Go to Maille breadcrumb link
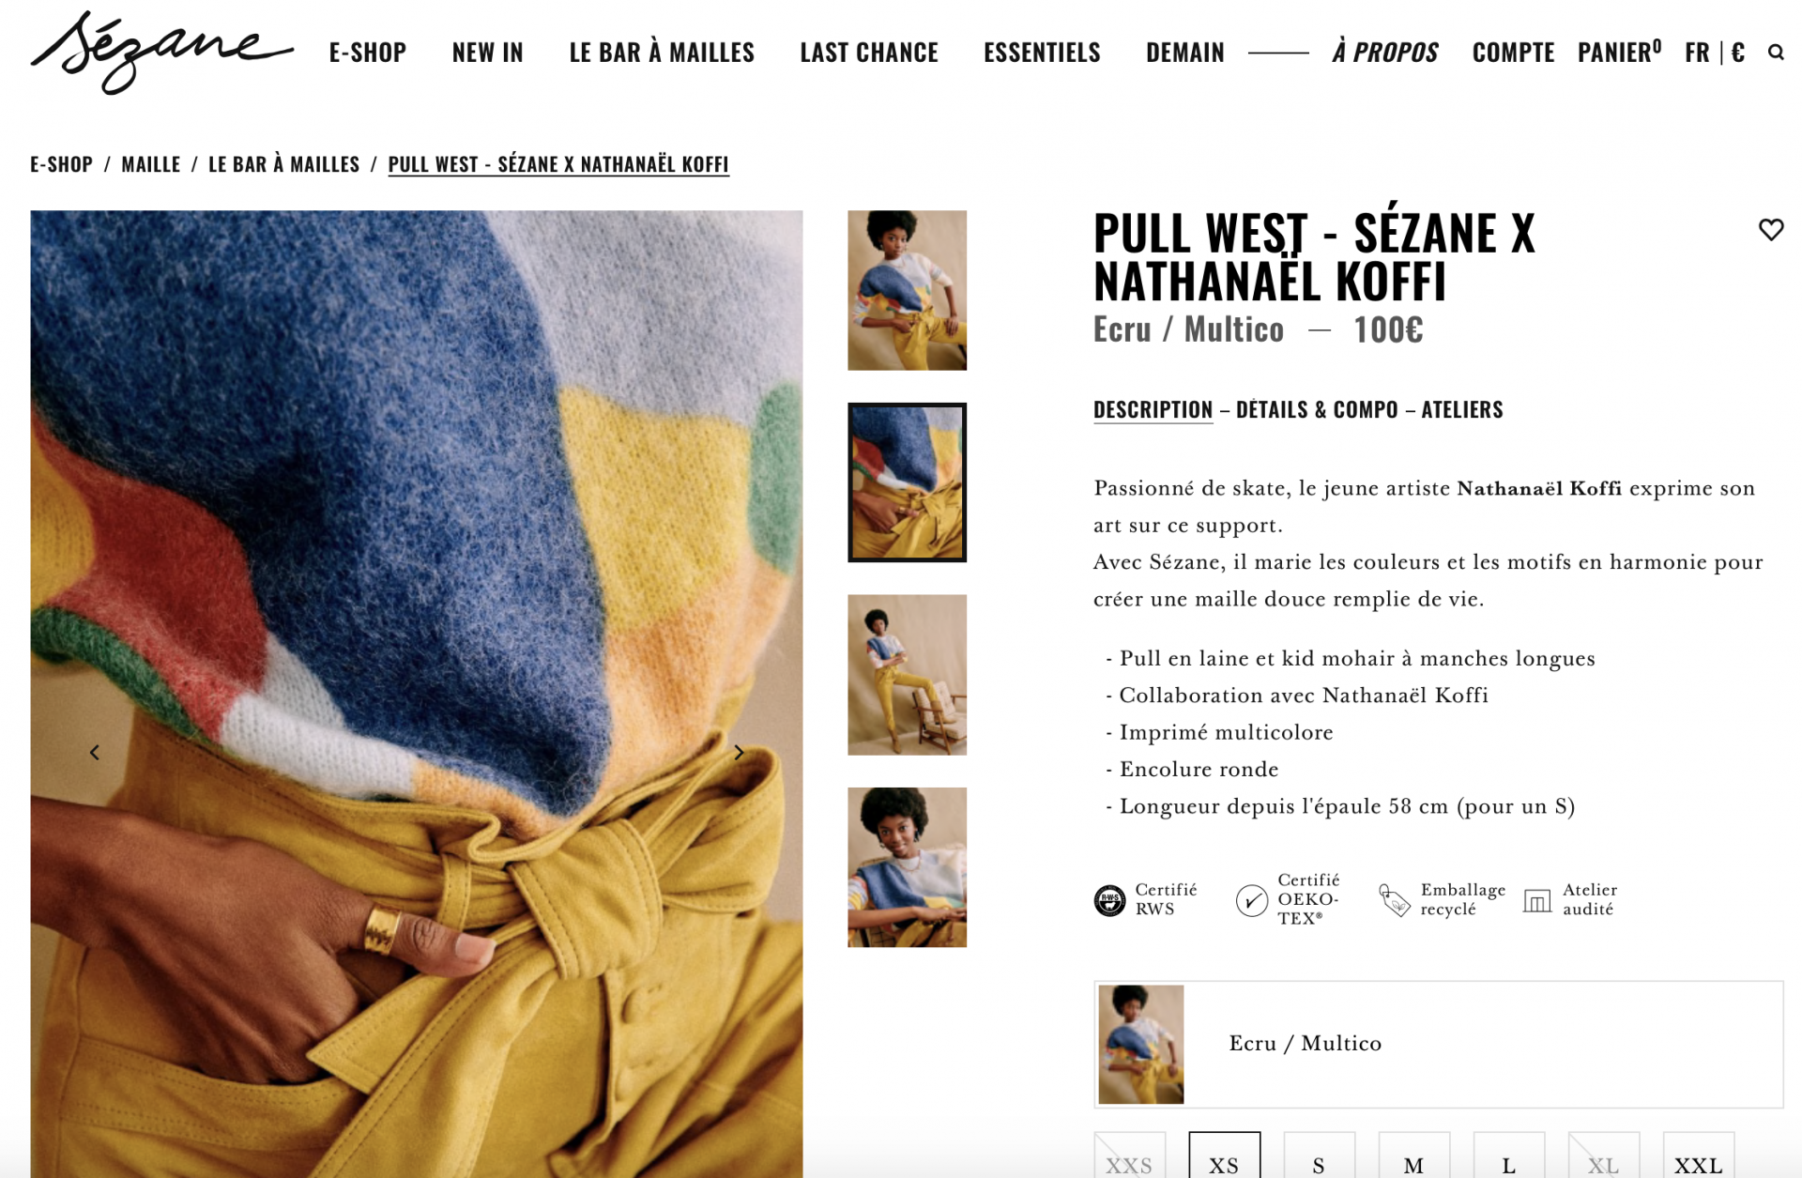Viewport: 1802px width, 1178px height. (150, 164)
